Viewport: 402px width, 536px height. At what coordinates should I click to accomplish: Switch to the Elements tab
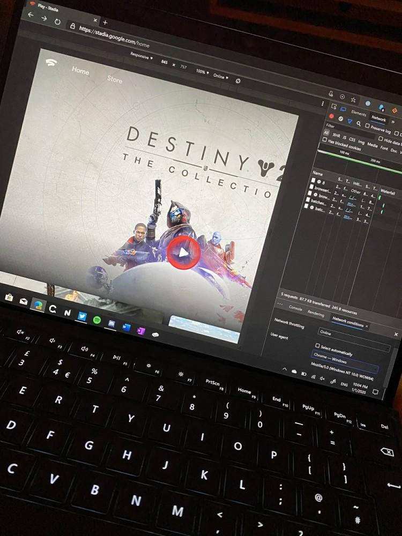tap(359, 113)
